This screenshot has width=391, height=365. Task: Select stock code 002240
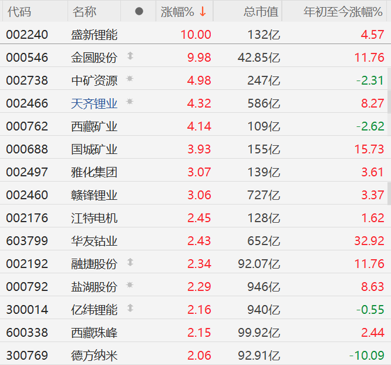tap(27, 35)
